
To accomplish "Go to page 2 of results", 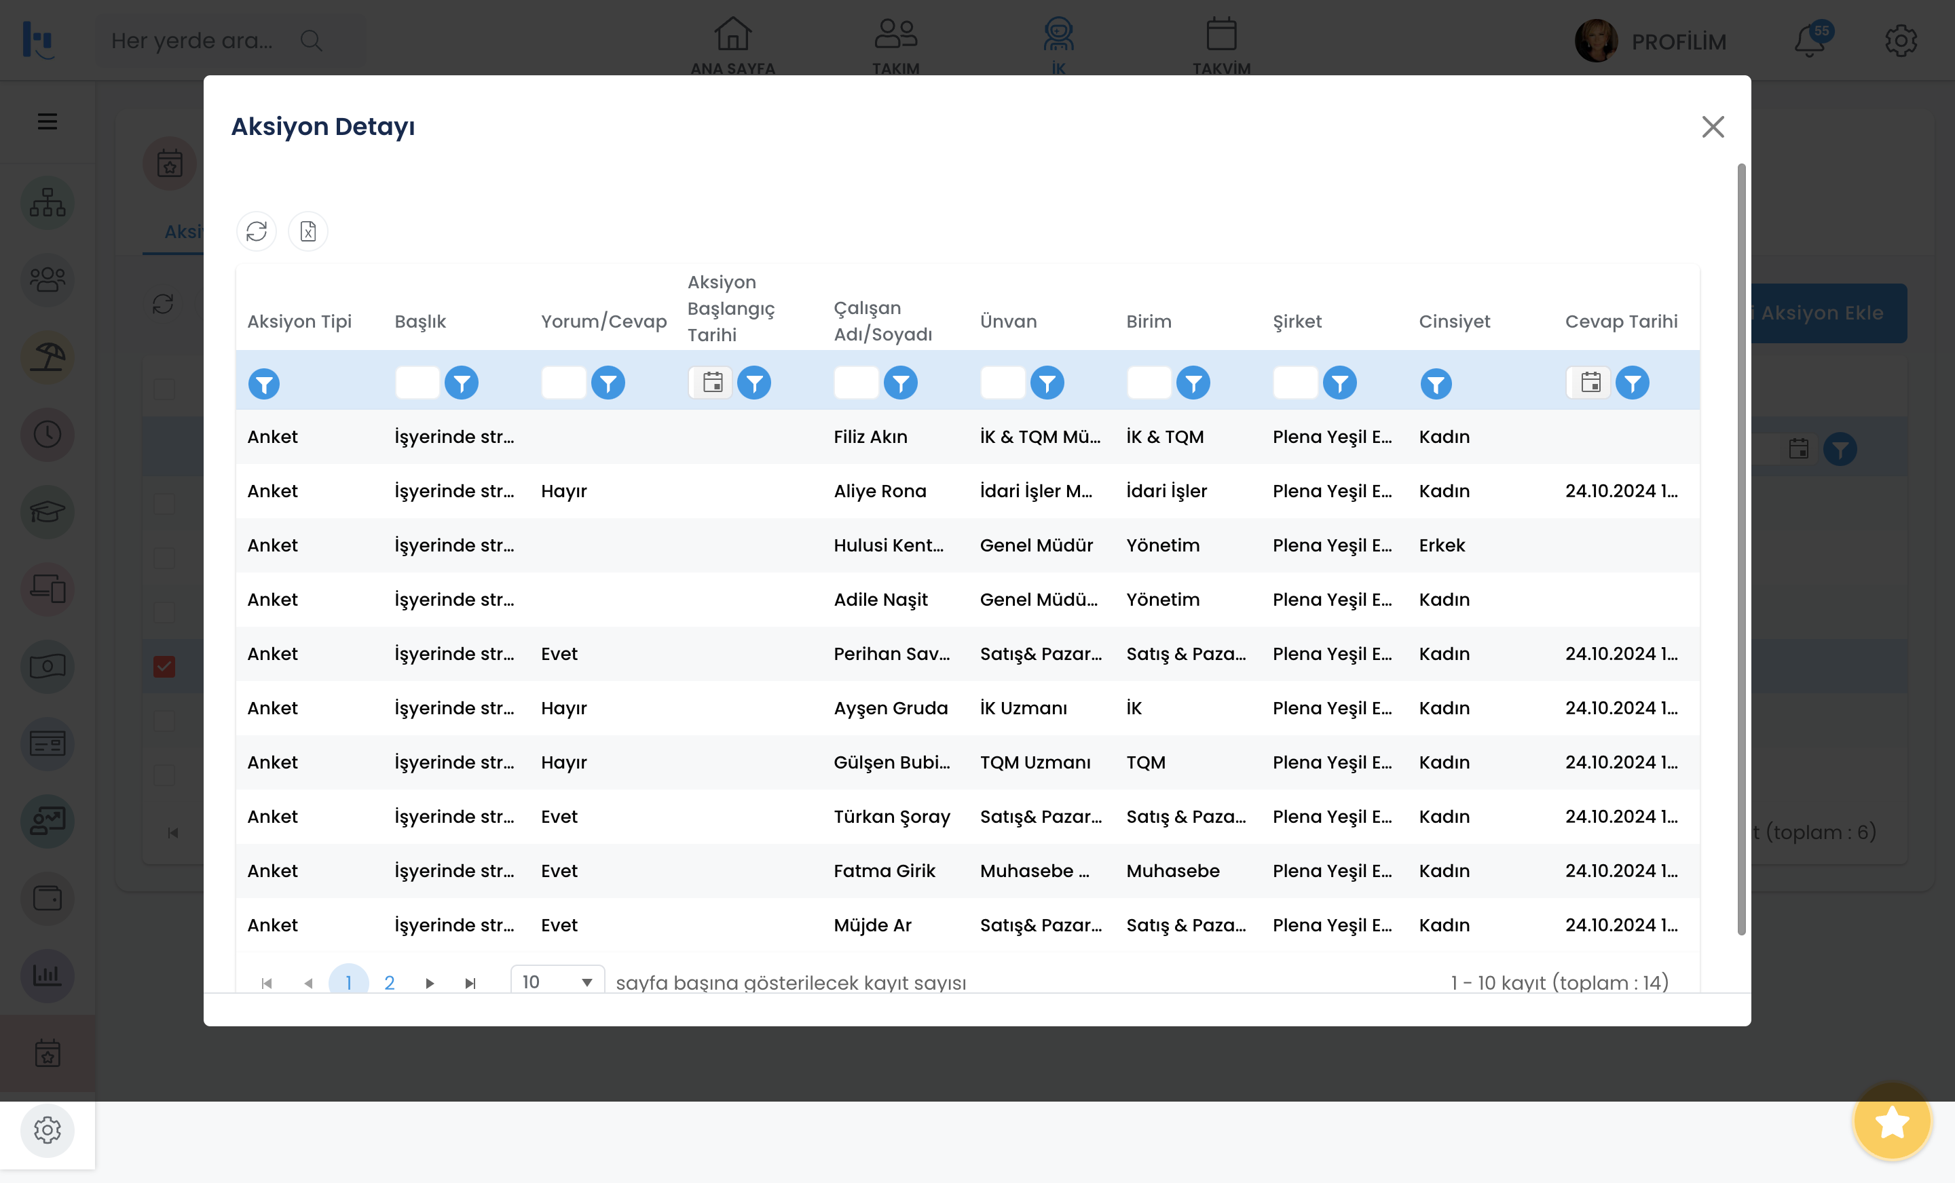I will tap(389, 982).
